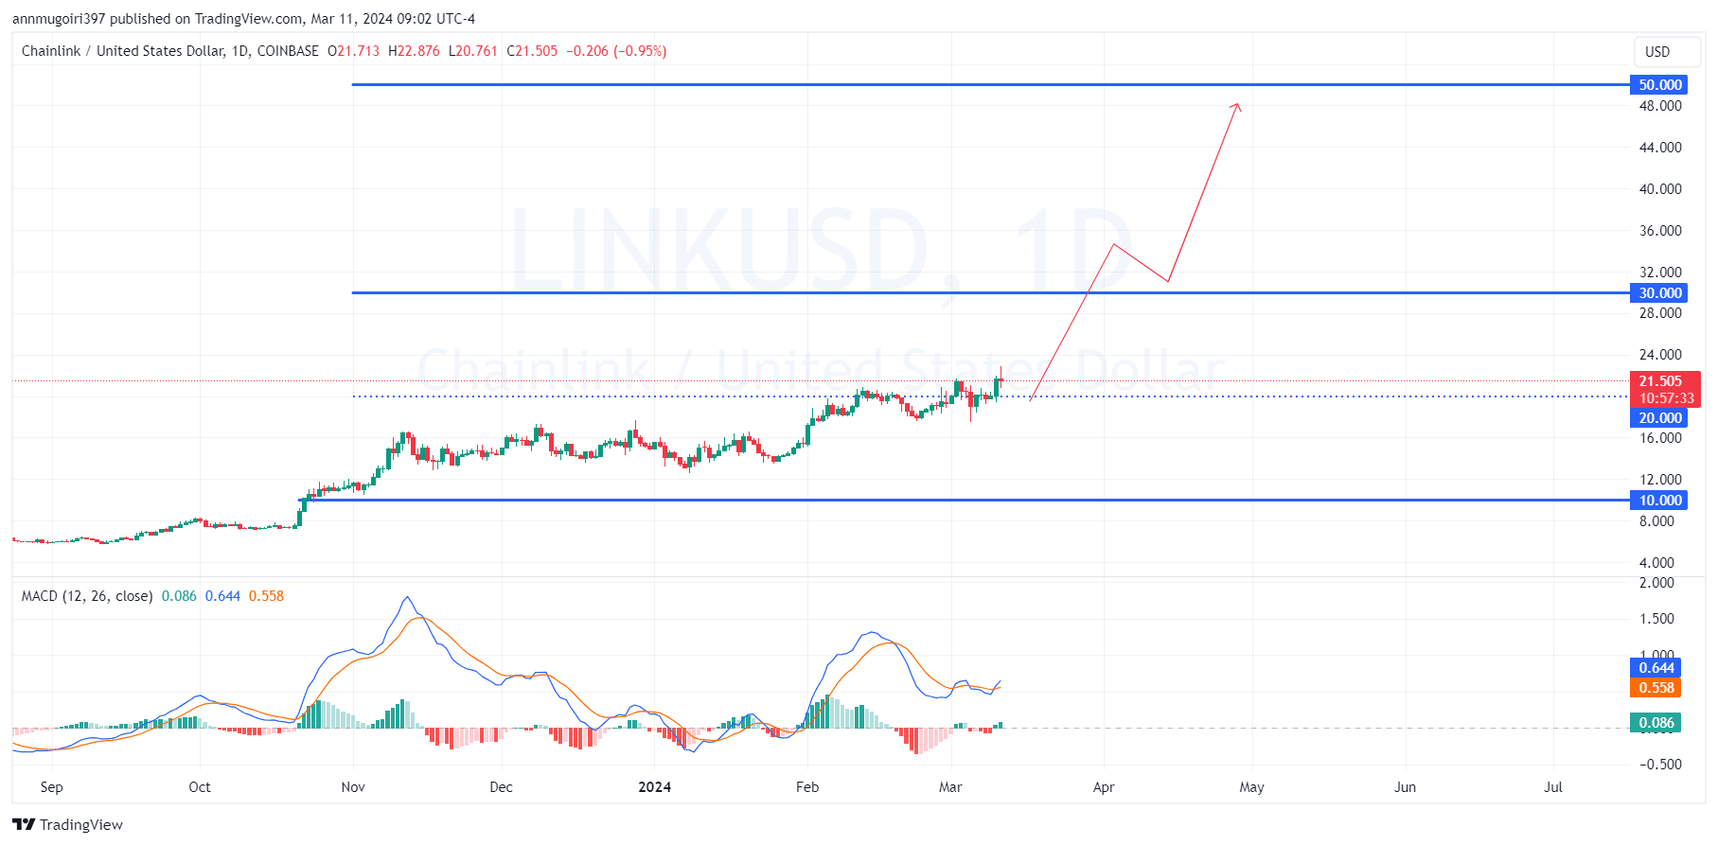Viewport: 1718px width, 845px height.
Task: Click the Apr label on time axis
Action: (x=1104, y=787)
